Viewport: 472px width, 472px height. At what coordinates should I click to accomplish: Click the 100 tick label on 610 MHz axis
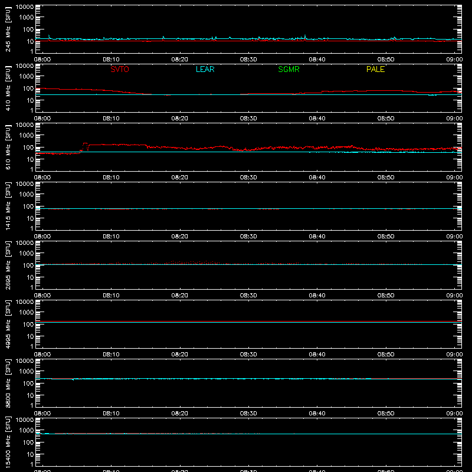coord(28,147)
